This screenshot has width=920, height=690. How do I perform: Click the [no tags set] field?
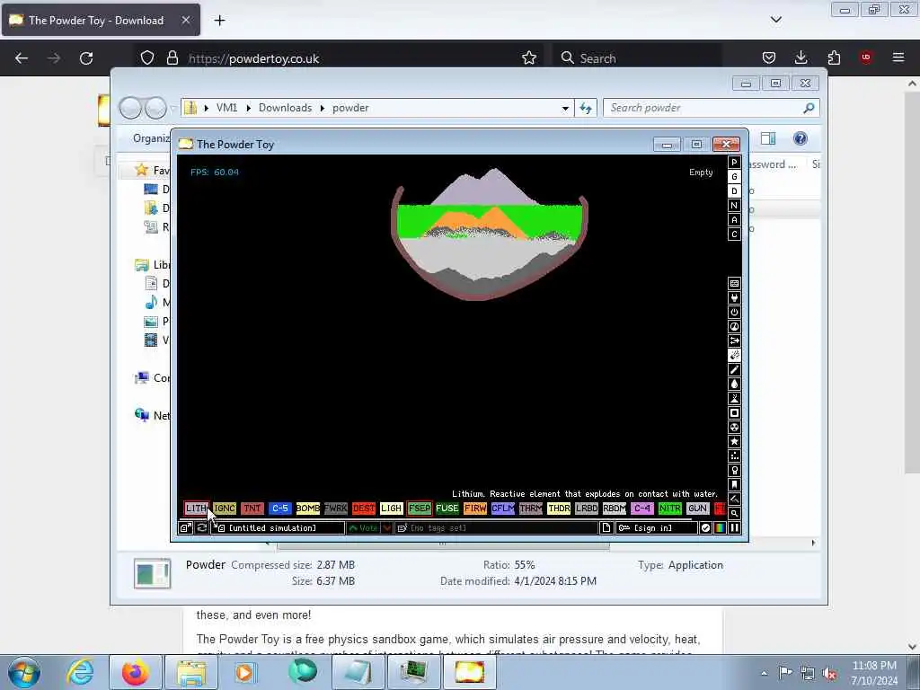pyautogui.click(x=496, y=528)
